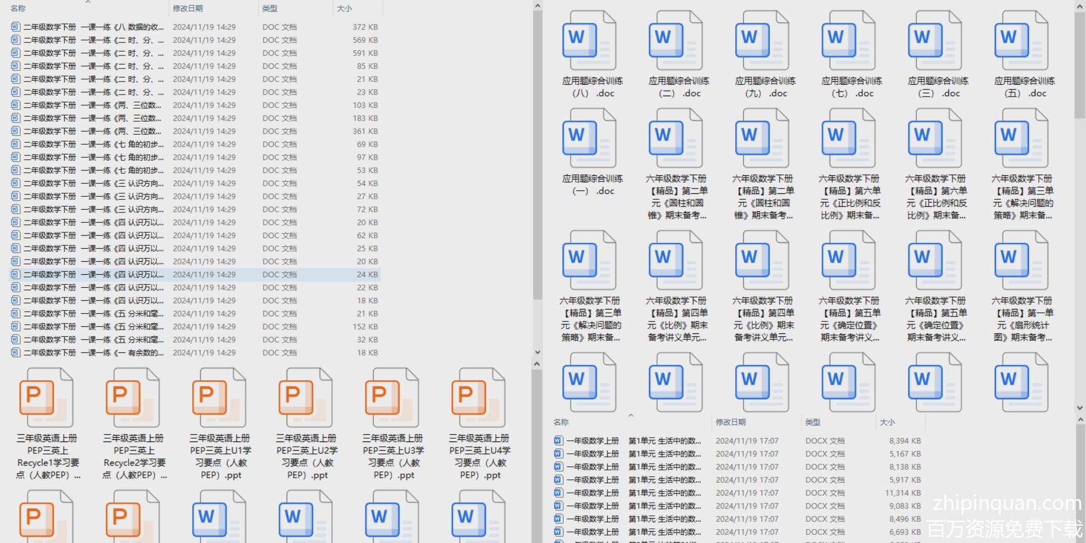Click the sort arrow above 名称 in bottom-right list

click(631, 415)
